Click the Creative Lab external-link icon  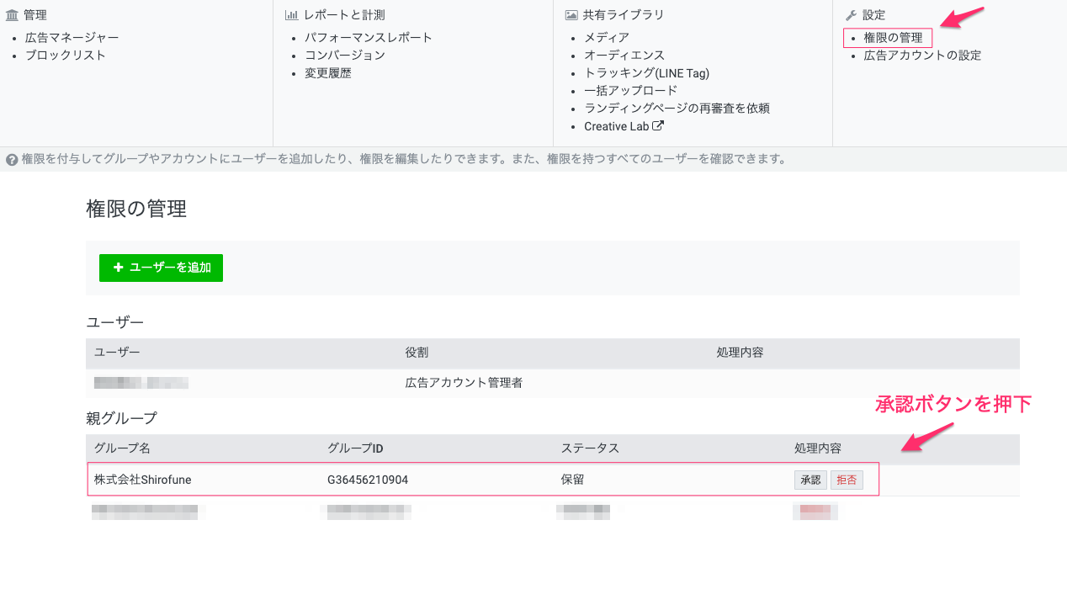(x=658, y=126)
